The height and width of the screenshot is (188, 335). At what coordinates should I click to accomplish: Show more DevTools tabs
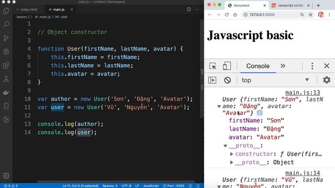283,66
